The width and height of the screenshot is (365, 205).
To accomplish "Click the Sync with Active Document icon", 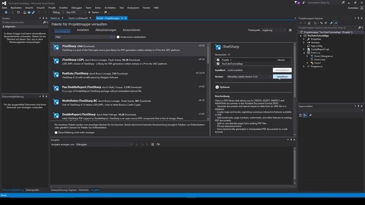I will (x=322, y=23).
